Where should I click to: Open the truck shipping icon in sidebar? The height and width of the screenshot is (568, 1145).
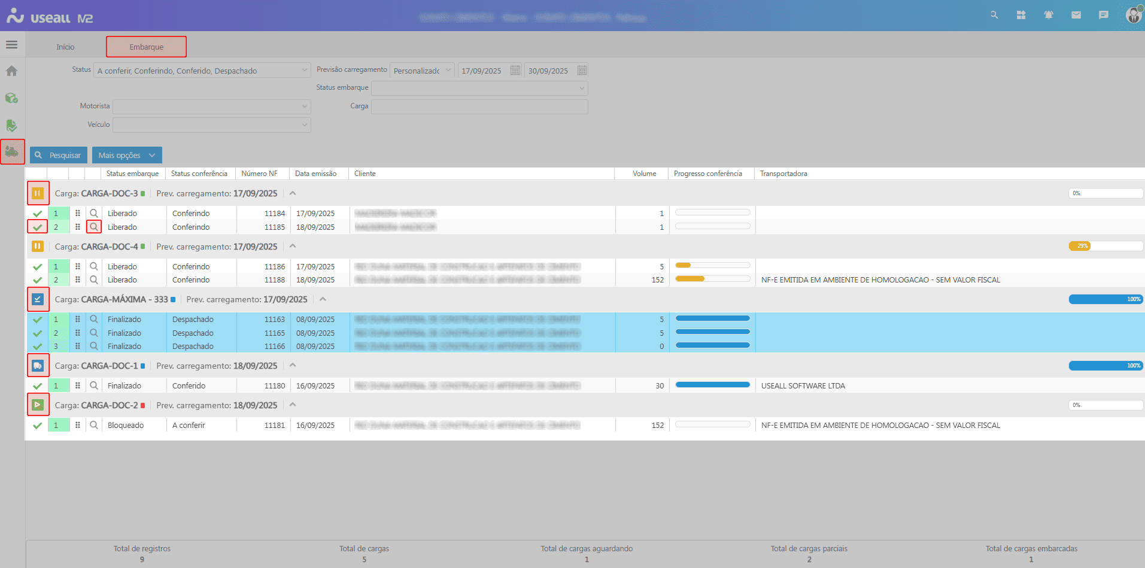point(12,152)
